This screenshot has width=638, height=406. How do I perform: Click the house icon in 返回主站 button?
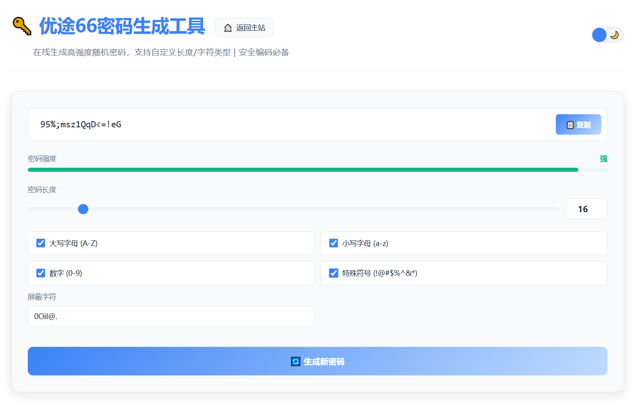(228, 28)
